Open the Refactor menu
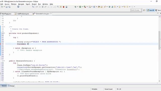Image resolution: width=161 pixels, height=91 pixels. (14, 4)
